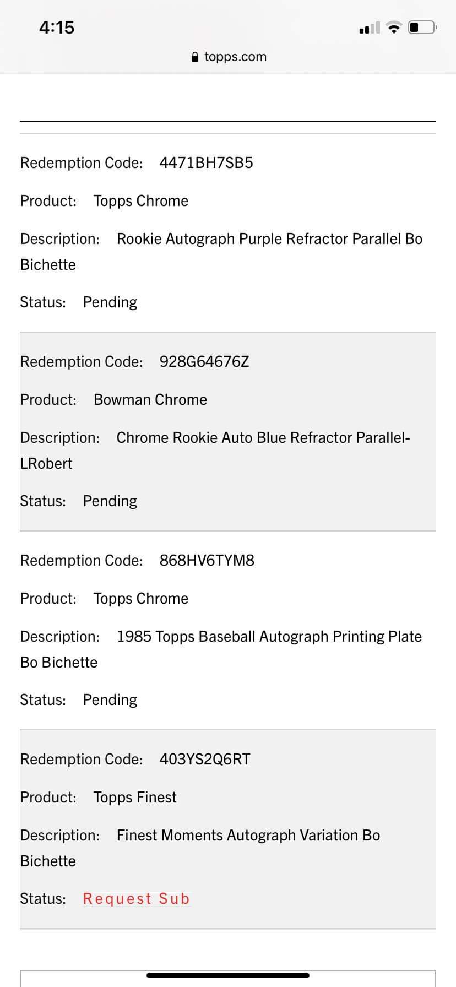This screenshot has height=987, width=456.
Task: Tap the home indicator bar at bottom
Action: pyautogui.click(x=228, y=975)
